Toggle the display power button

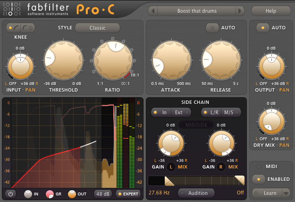click(x=10, y=194)
